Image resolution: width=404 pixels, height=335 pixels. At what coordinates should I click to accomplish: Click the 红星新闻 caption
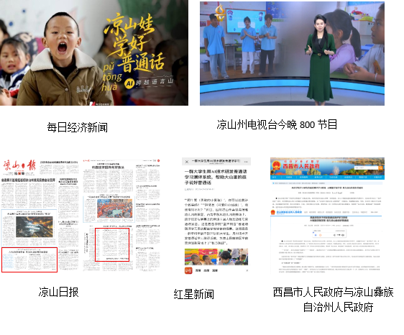(x=194, y=294)
